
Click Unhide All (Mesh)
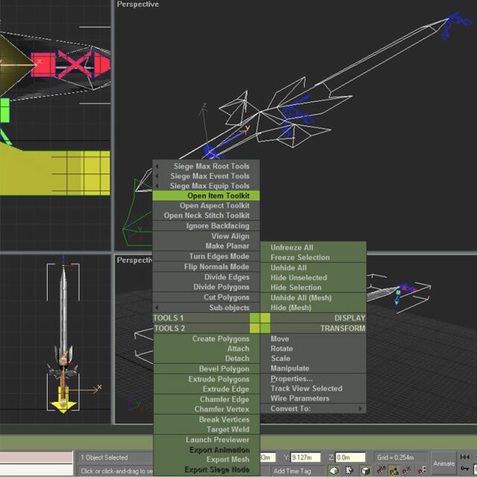click(x=314, y=298)
